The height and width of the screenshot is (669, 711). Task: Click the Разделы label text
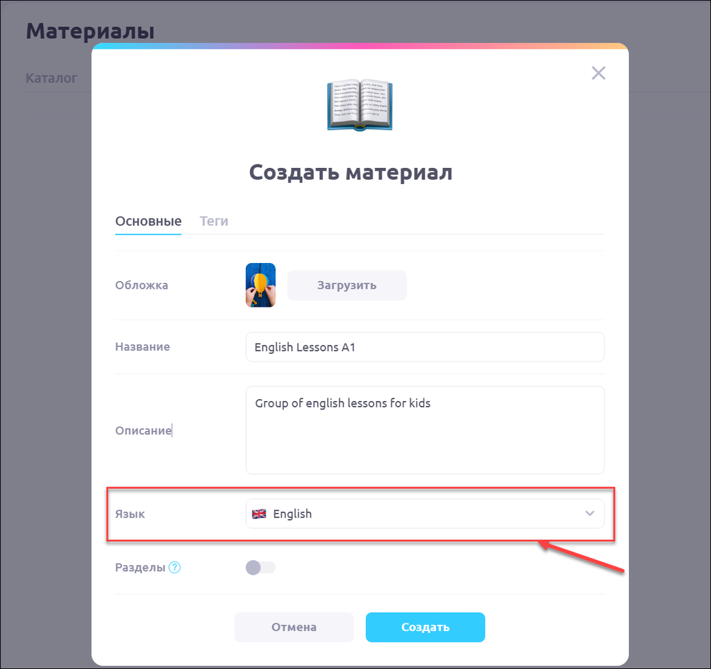point(140,568)
